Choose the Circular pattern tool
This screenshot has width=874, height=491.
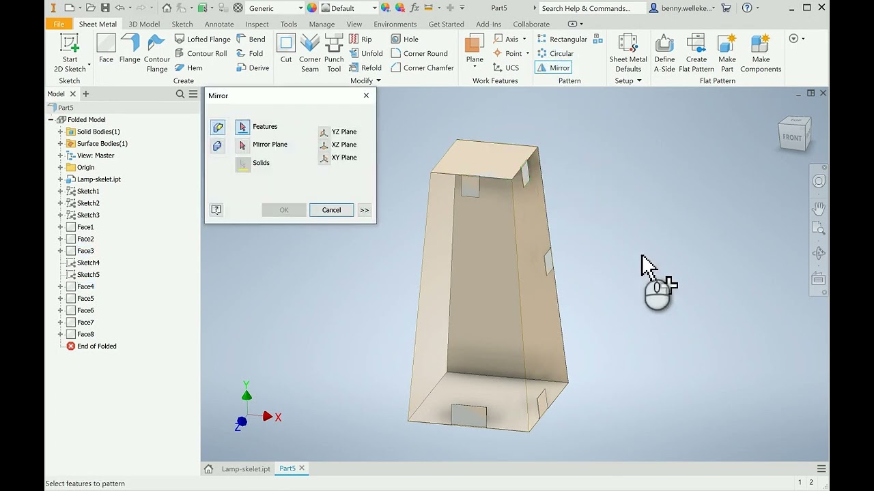coord(555,53)
